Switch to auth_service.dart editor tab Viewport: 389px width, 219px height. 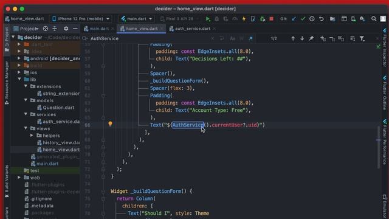[193, 29]
